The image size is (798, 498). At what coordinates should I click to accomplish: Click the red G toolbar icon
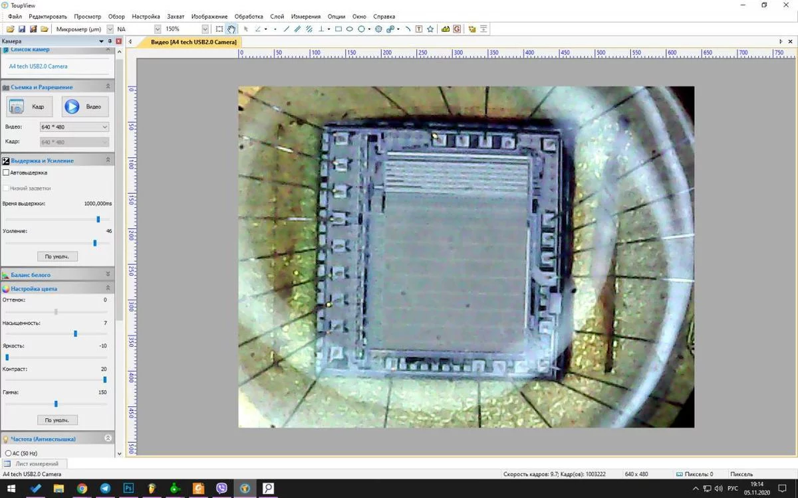tap(457, 29)
